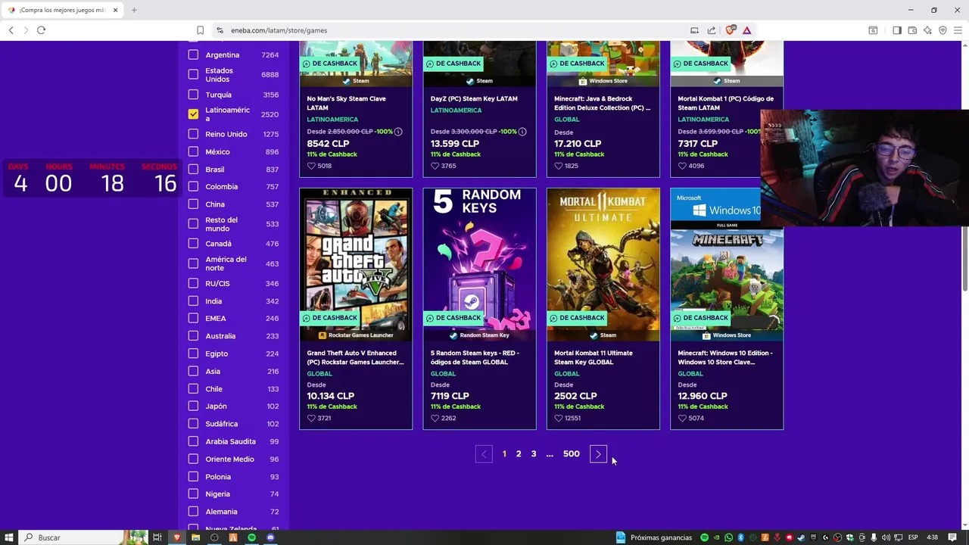Reload the Eneba page
Screen dimensions: 969x545
click(41, 30)
